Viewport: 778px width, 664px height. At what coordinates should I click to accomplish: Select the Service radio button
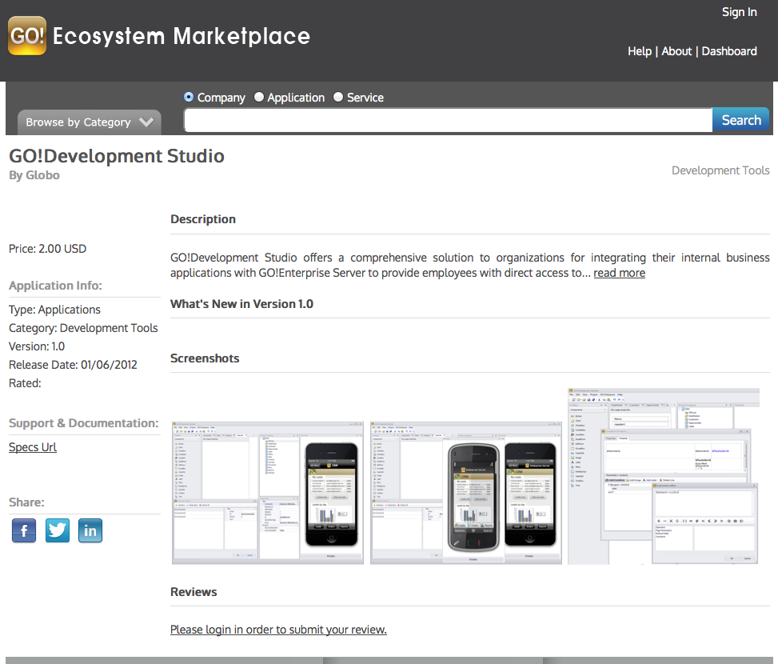click(338, 98)
